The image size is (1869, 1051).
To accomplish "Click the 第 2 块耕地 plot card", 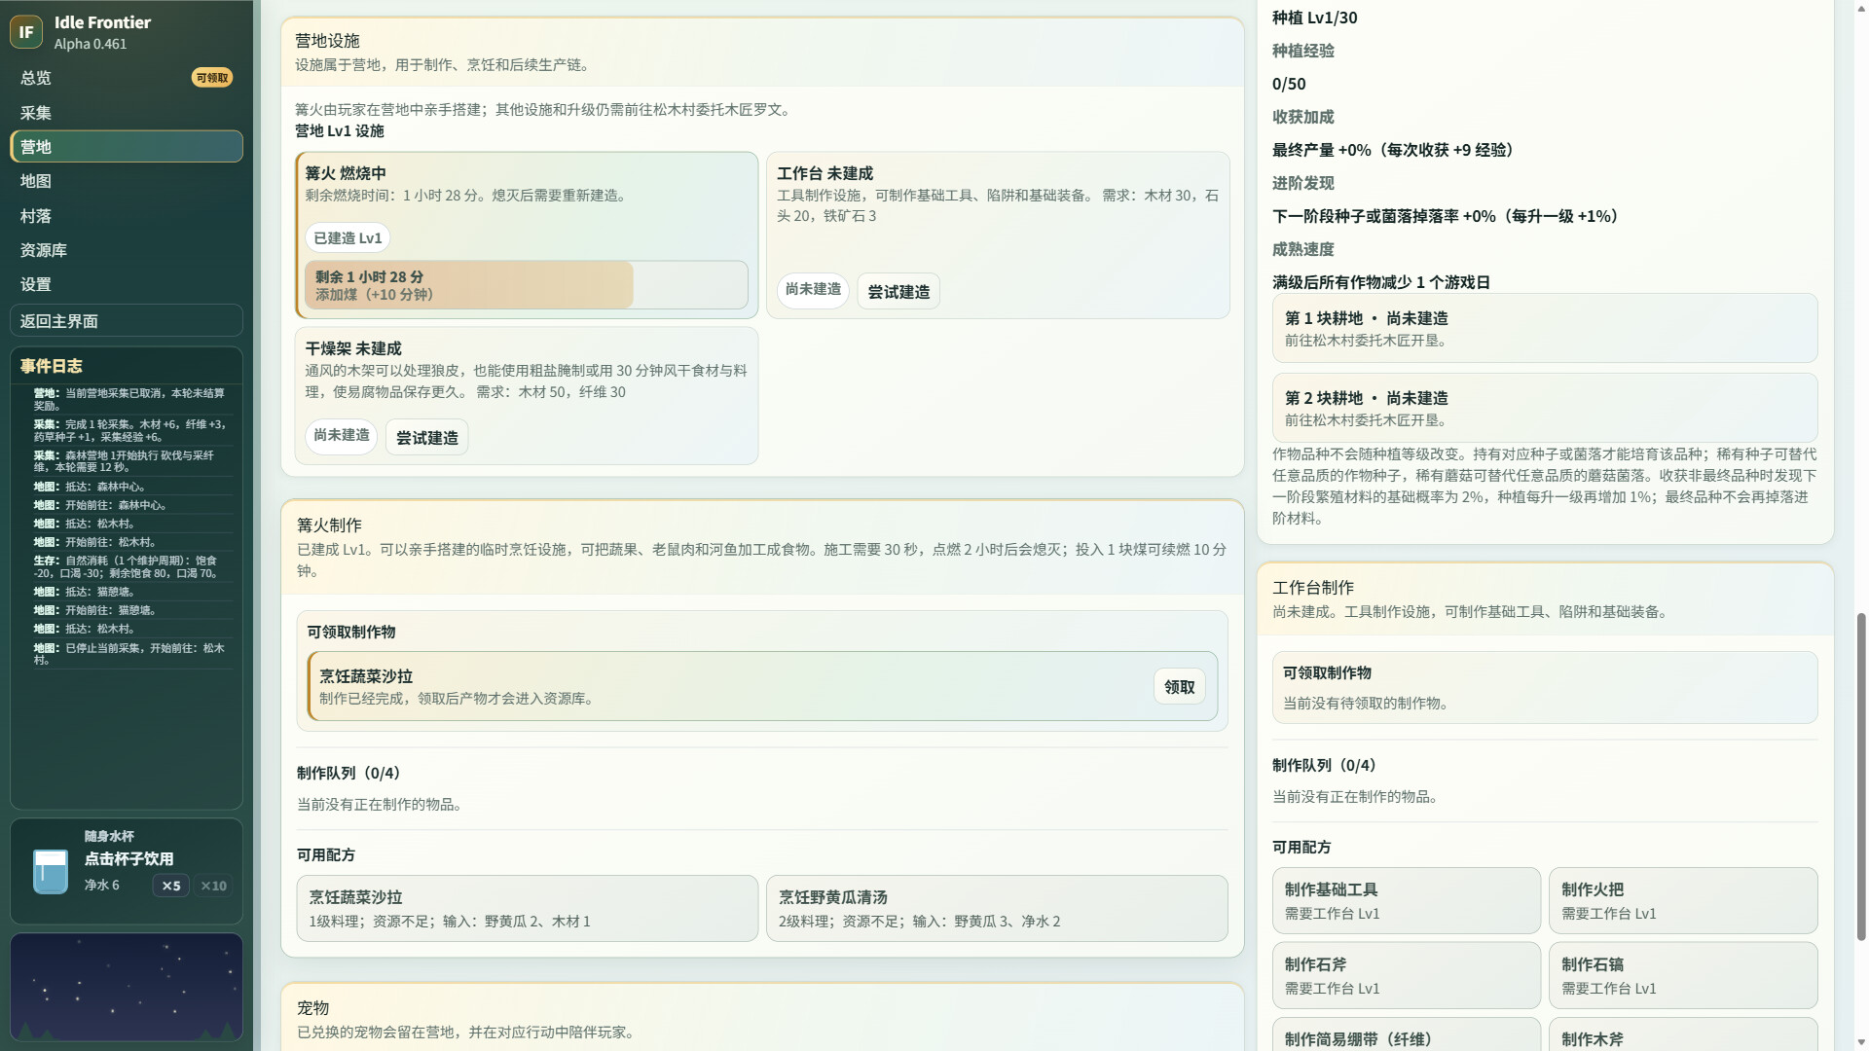I will (x=1545, y=408).
